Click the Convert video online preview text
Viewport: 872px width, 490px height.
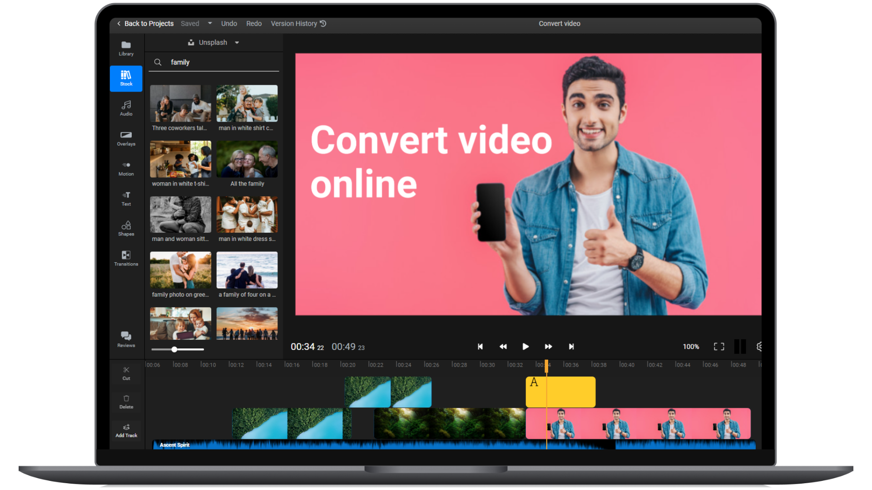[431, 162]
